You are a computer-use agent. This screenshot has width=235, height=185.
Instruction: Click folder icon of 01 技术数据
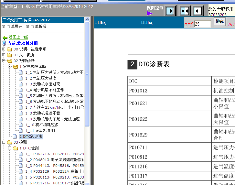point(9,55)
